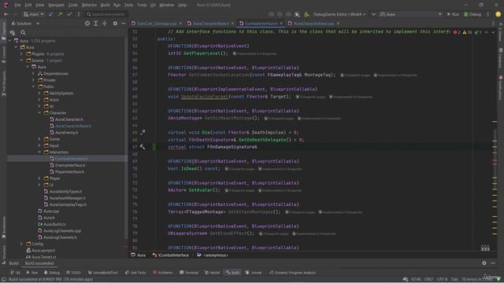Expand the AbilitySystem folder

pos(39,94)
